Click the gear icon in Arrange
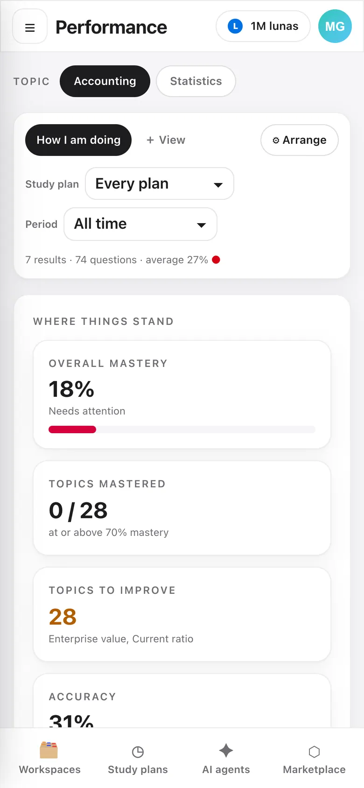The width and height of the screenshot is (364, 788). (276, 141)
